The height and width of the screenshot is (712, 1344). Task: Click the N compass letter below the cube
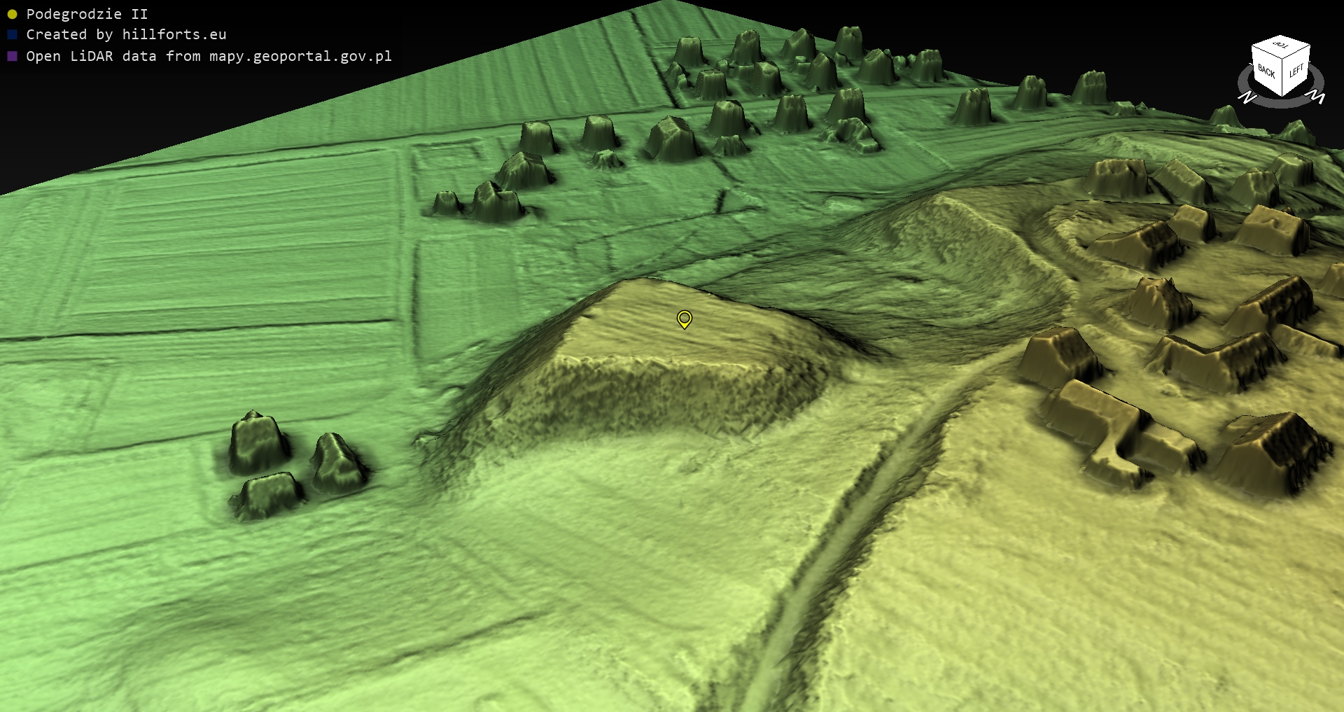coord(1247,98)
